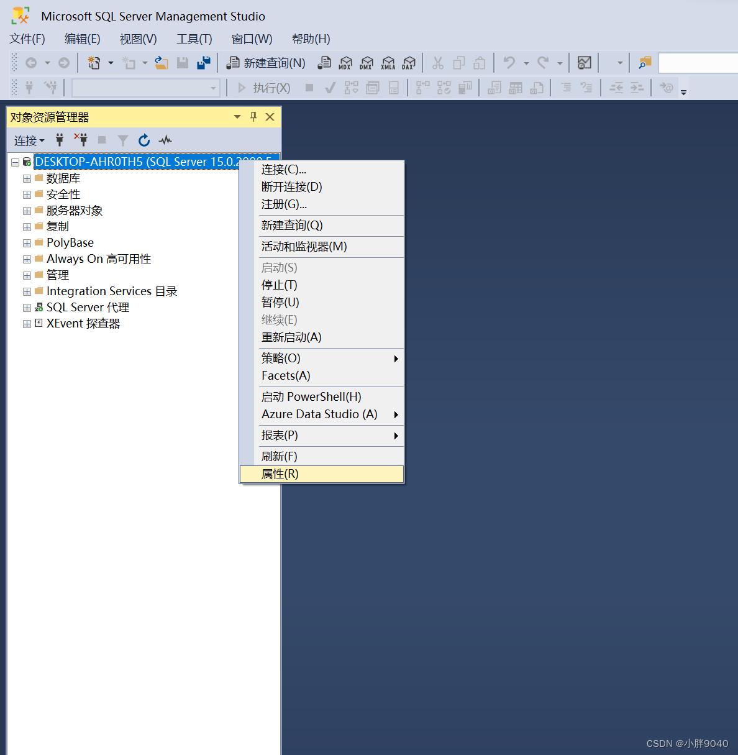Image resolution: width=738 pixels, height=755 pixels.
Task: Toggle the Object Explorer auto-hide pin
Action: [x=253, y=116]
